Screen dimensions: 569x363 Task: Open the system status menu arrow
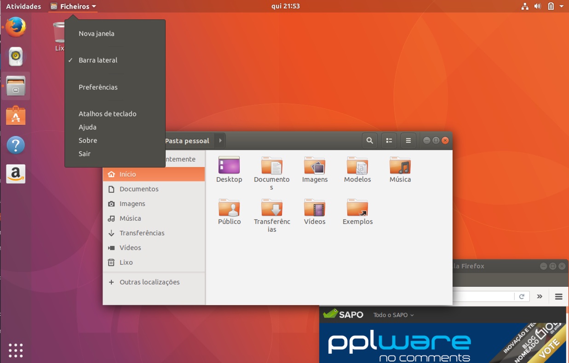(562, 6)
